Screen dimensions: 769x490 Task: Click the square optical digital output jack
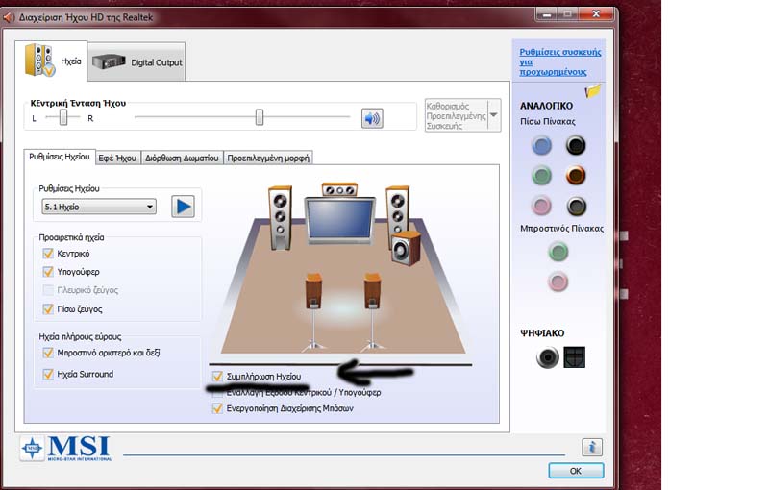pos(574,357)
